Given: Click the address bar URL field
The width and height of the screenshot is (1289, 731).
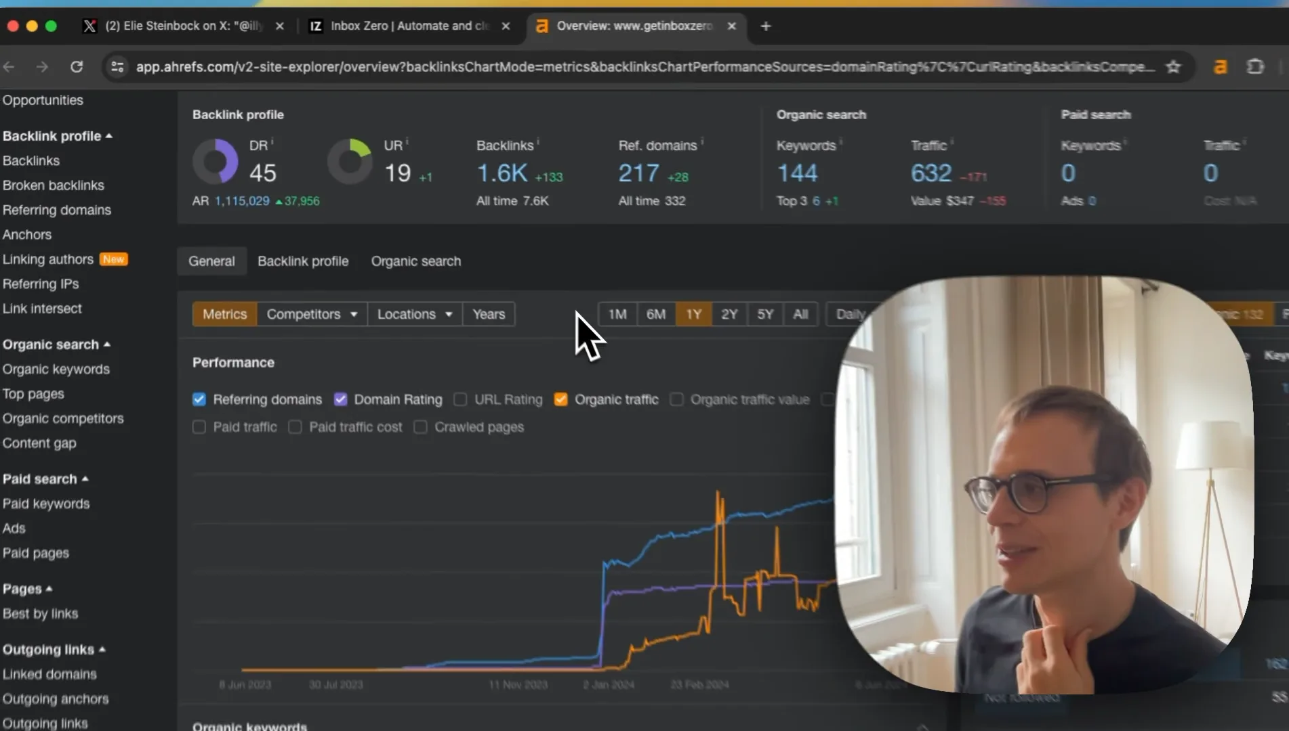Looking at the screenshot, I should pos(644,66).
